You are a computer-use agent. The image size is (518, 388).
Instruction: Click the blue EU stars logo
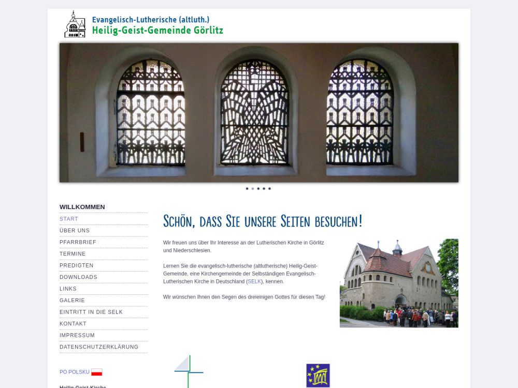tap(318, 375)
